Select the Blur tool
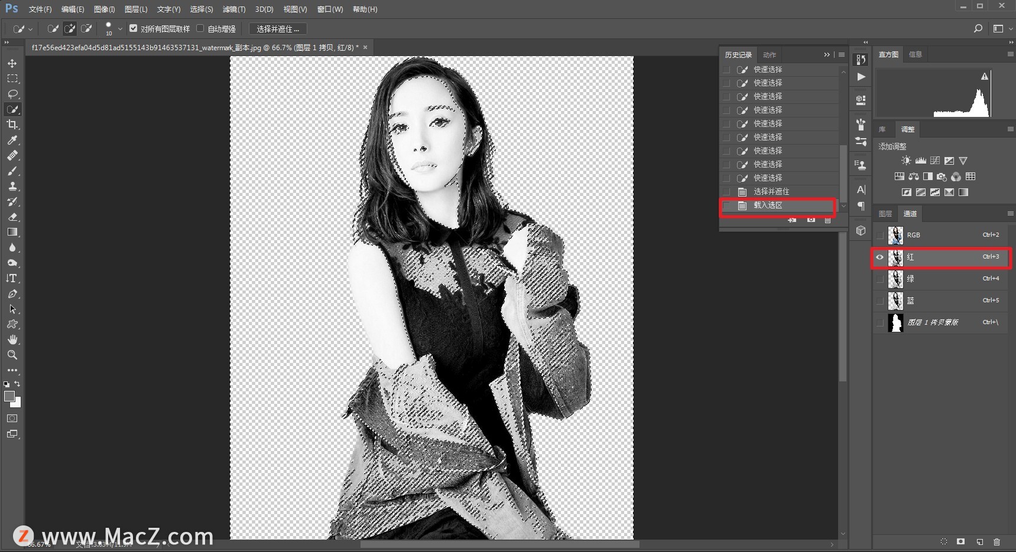The width and height of the screenshot is (1016, 552). click(12, 247)
